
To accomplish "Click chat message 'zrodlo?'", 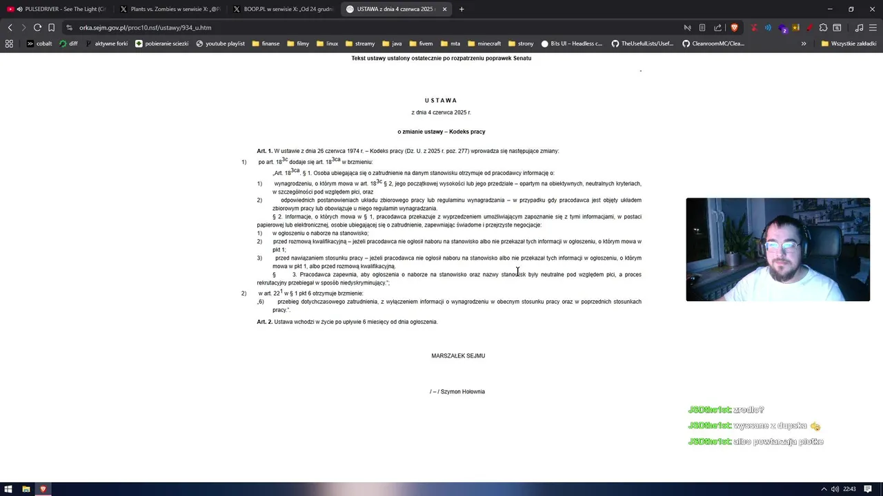I will click(x=748, y=410).
